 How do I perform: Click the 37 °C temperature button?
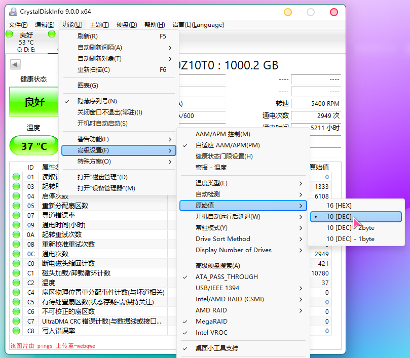[x=34, y=145]
